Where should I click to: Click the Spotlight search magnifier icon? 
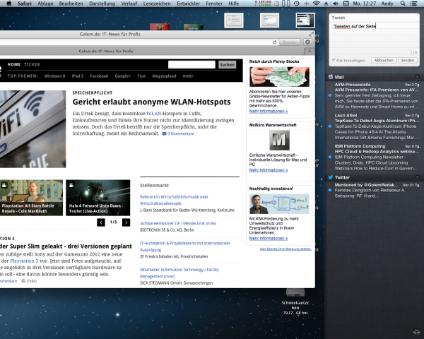tap(406, 4)
